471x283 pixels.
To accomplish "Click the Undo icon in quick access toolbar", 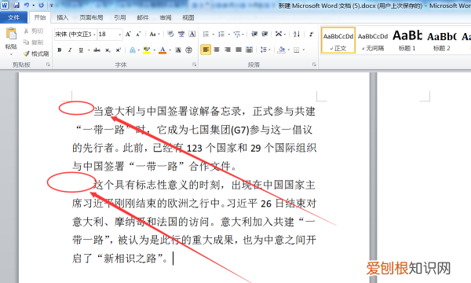I will (27, 6).
